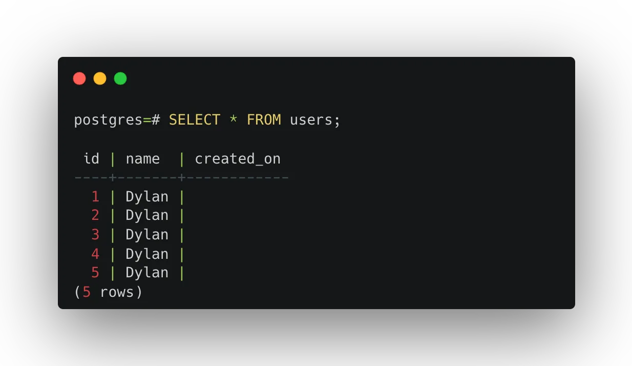Click the name column header
The width and height of the screenshot is (632, 366).
click(143, 159)
